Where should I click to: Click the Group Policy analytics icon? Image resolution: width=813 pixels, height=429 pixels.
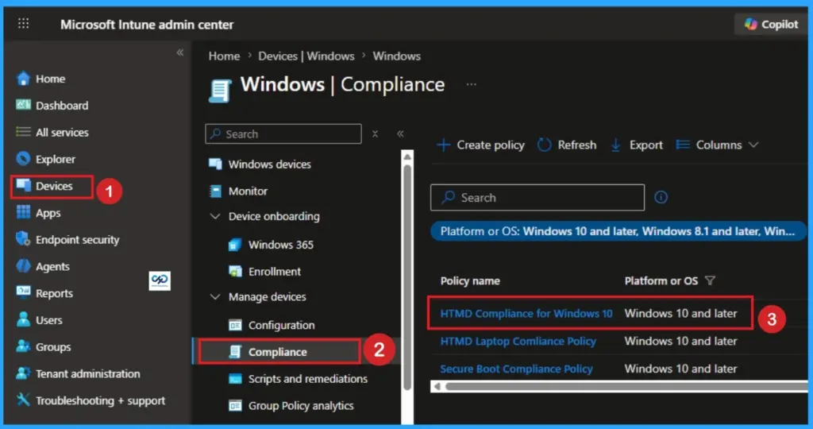pyautogui.click(x=235, y=406)
